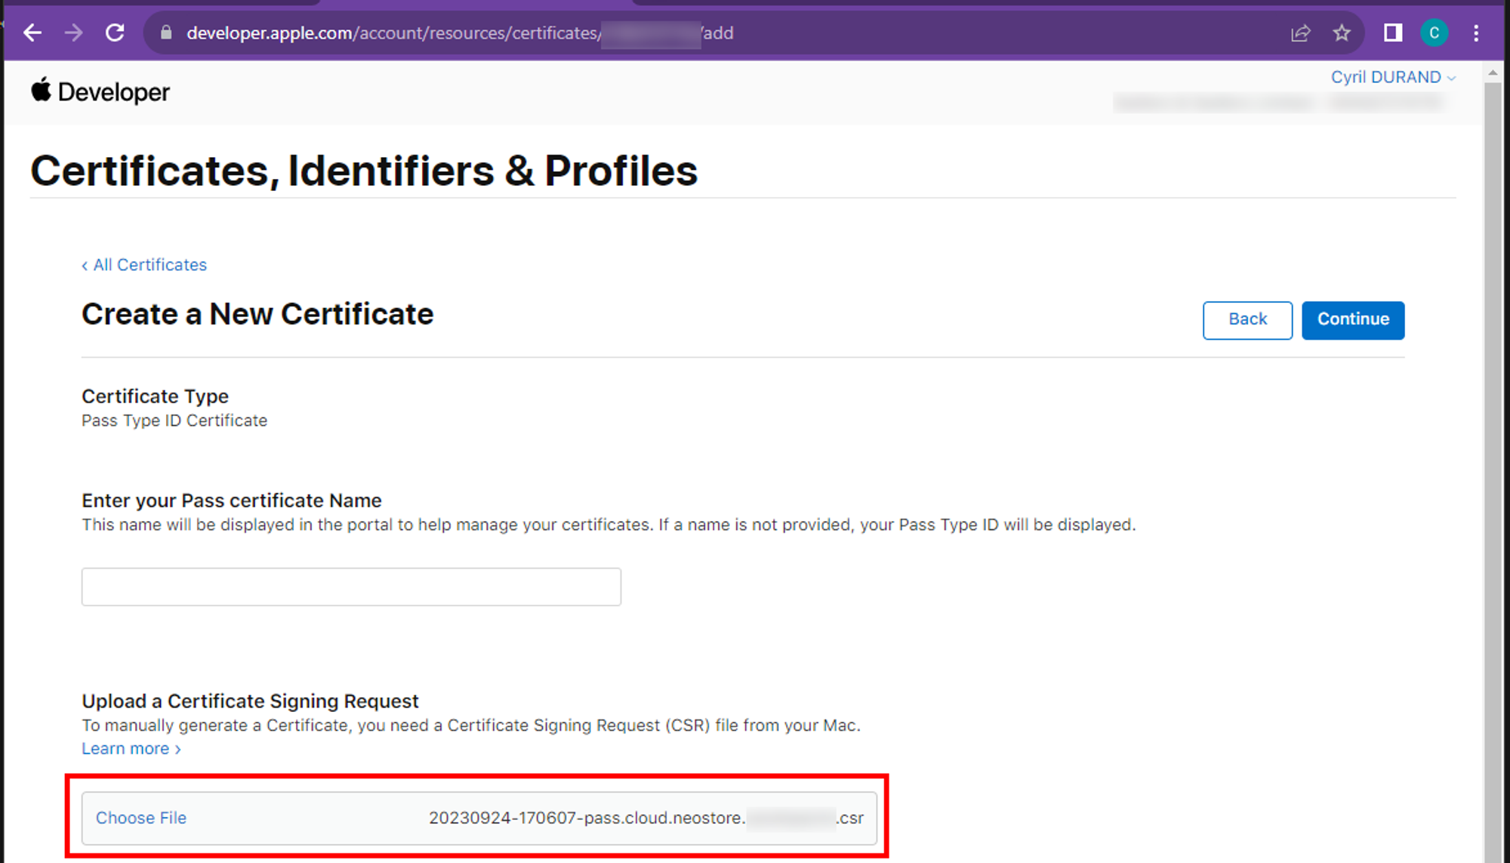This screenshot has width=1510, height=863.
Task: Click the padlock site security icon
Action: [x=165, y=32]
